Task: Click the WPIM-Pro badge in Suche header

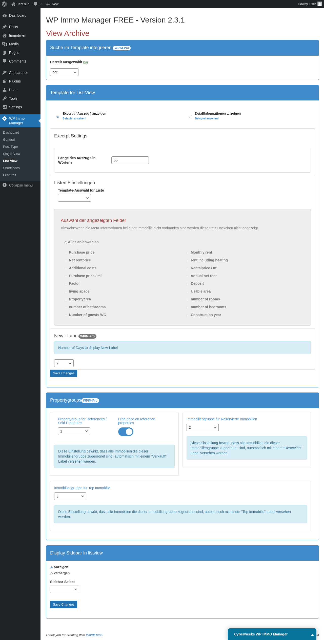Action: tap(122, 48)
